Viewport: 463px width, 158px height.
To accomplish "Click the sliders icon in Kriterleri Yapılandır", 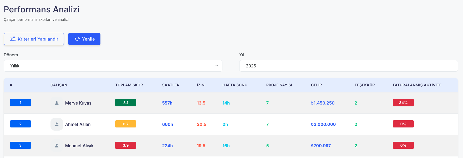I will [x=13, y=39].
